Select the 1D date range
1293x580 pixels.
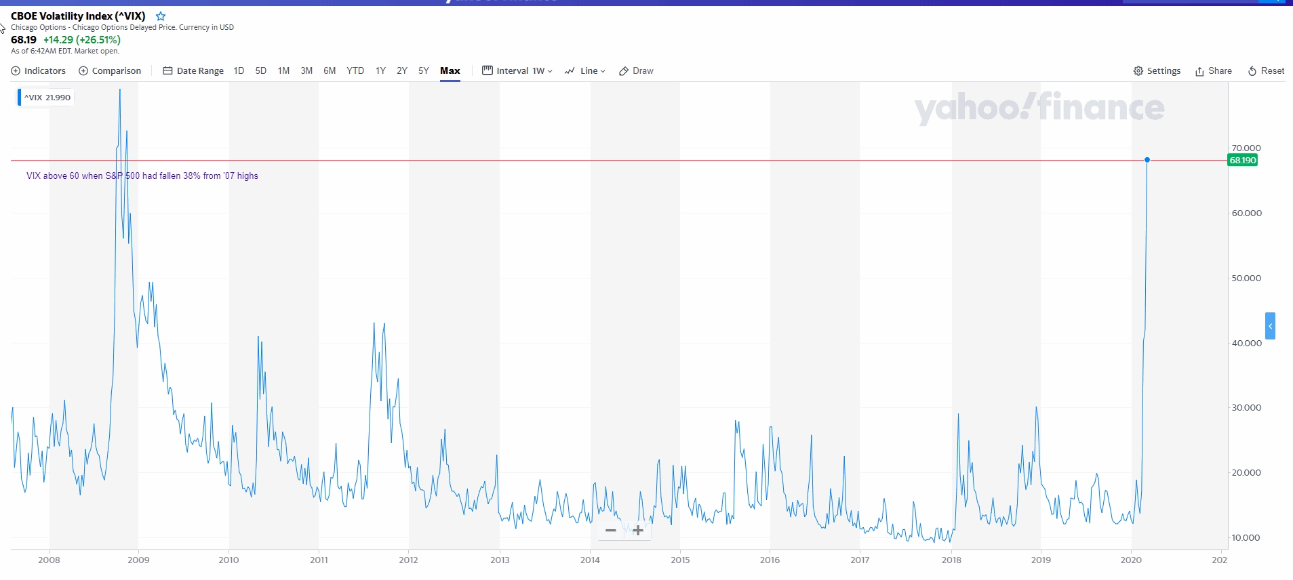(x=239, y=71)
